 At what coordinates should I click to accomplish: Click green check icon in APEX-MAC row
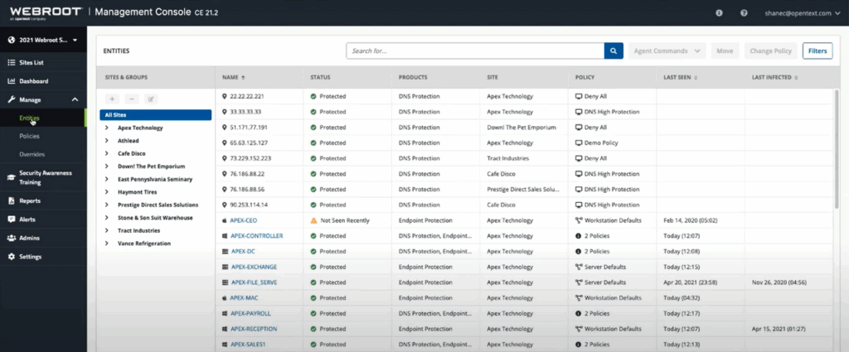coord(313,298)
